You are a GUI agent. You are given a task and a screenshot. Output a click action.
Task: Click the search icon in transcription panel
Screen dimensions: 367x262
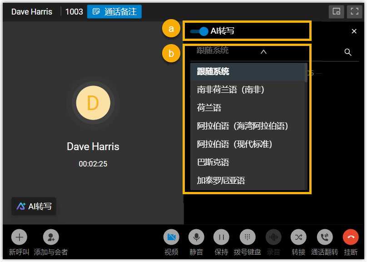click(x=348, y=52)
